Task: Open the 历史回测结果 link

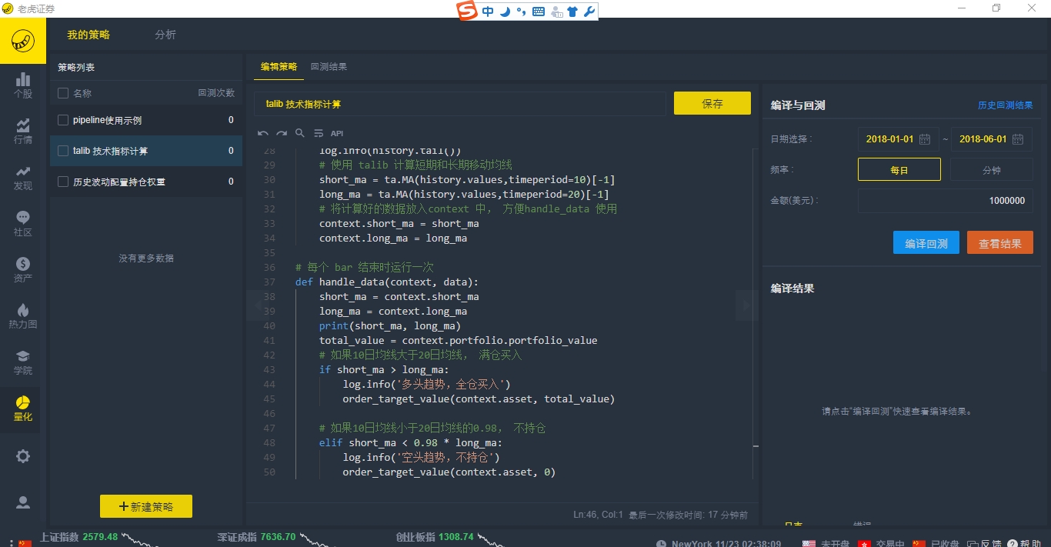Action: click(x=1005, y=105)
